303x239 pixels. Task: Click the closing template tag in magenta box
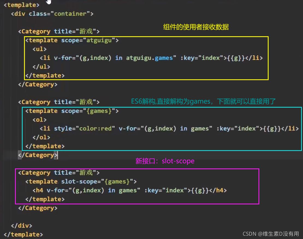point(45,199)
